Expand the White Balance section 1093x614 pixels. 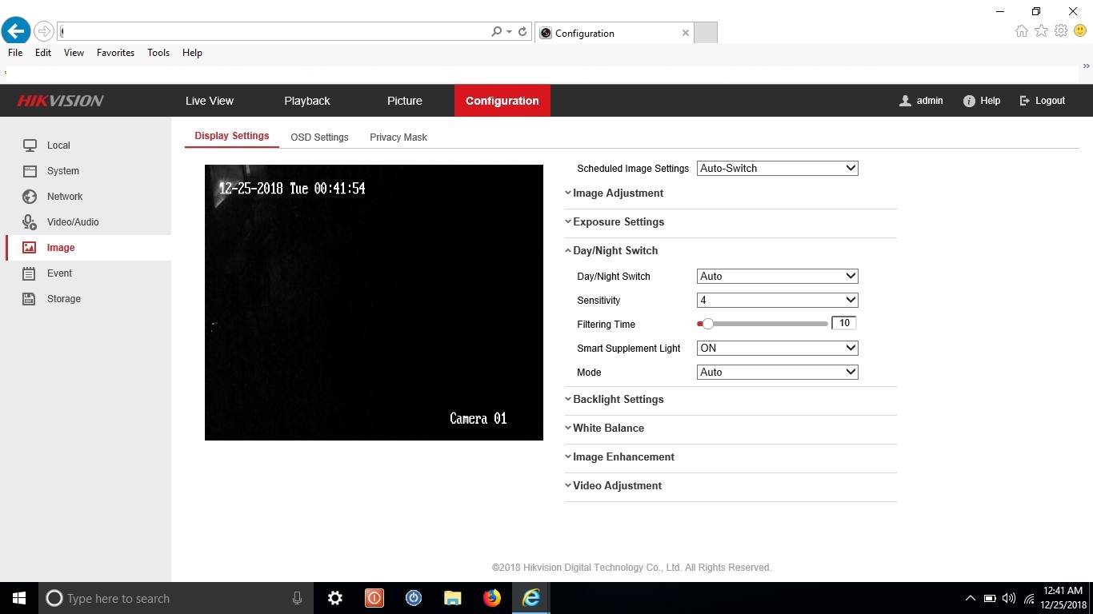607,429
